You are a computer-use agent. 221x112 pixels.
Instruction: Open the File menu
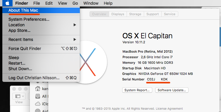pos(37,3)
